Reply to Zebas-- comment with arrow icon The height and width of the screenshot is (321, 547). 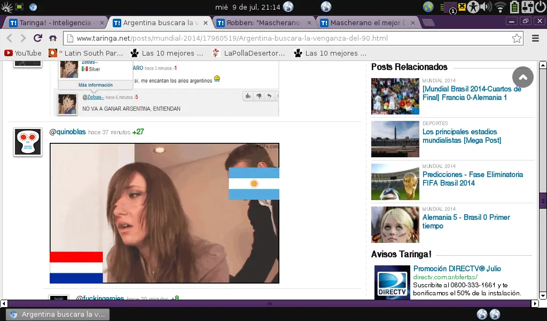pos(269,96)
